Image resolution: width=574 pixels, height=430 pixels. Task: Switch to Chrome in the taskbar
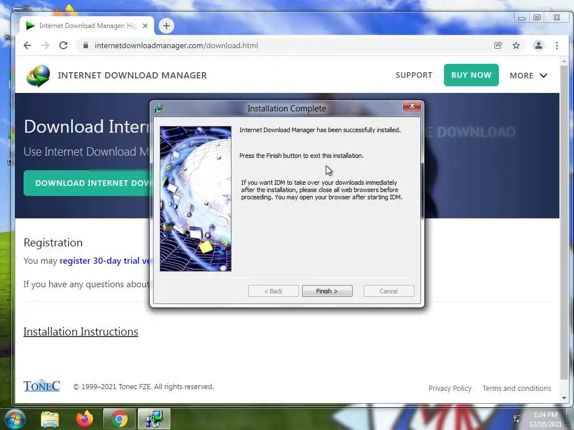(x=119, y=419)
